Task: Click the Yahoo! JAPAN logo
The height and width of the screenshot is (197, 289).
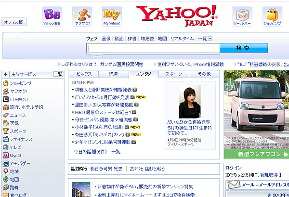Action: point(177,16)
